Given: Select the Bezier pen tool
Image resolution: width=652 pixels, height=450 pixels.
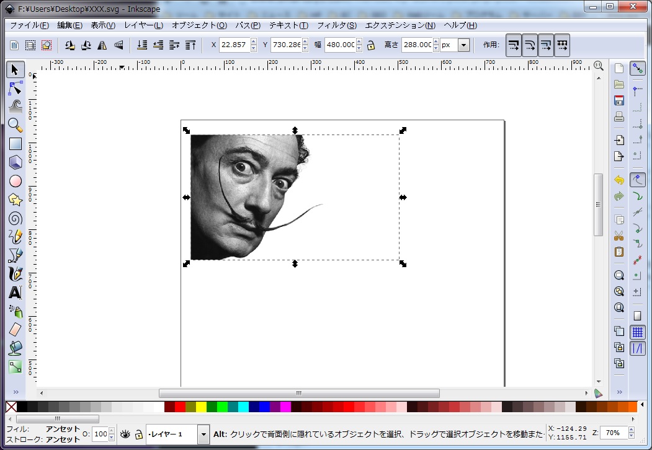Looking at the screenshot, I should pyautogui.click(x=15, y=255).
